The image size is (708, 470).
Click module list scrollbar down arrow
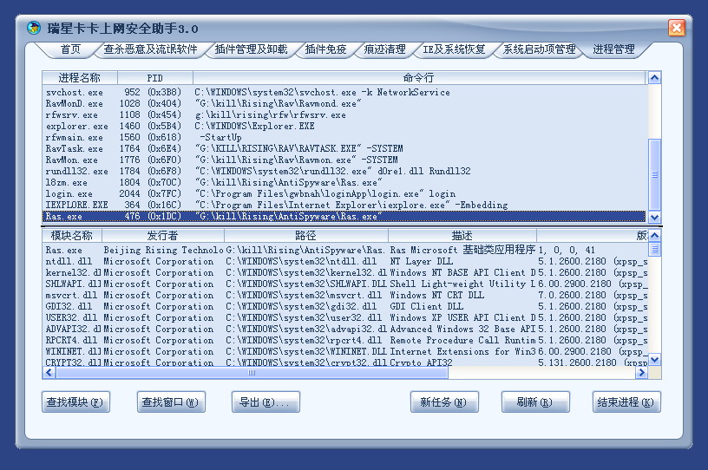point(654,359)
